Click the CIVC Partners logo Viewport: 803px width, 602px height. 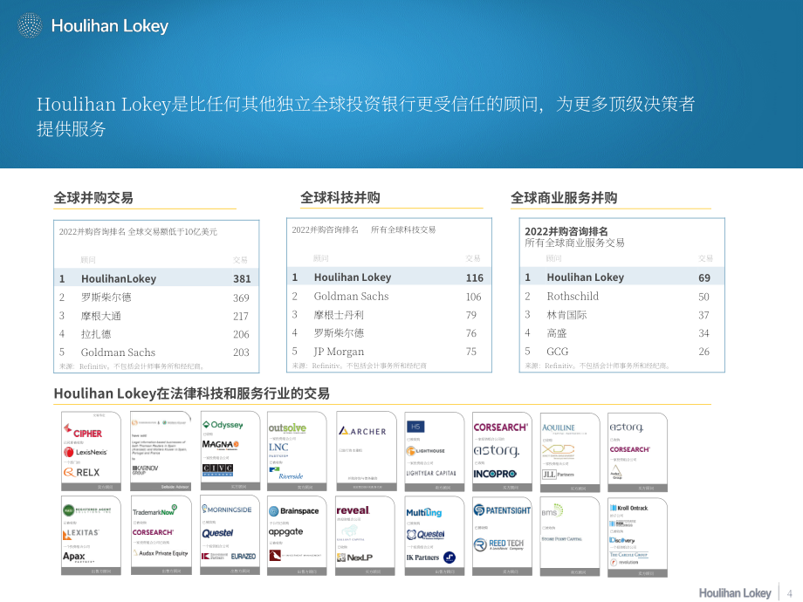(217, 469)
